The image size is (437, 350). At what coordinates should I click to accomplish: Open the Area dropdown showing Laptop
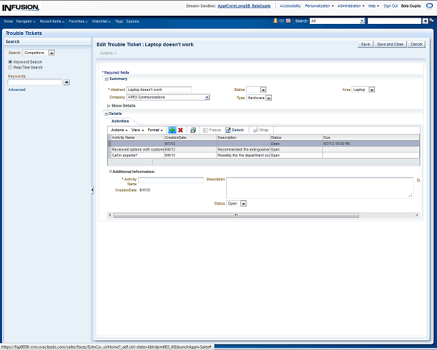tap(371, 90)
